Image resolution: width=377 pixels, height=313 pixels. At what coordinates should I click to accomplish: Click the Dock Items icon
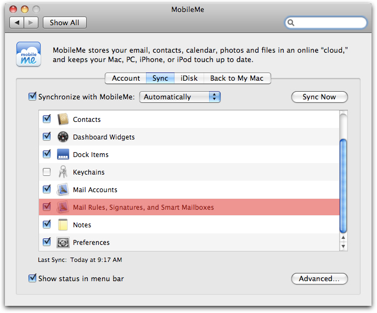pos(63,154)
